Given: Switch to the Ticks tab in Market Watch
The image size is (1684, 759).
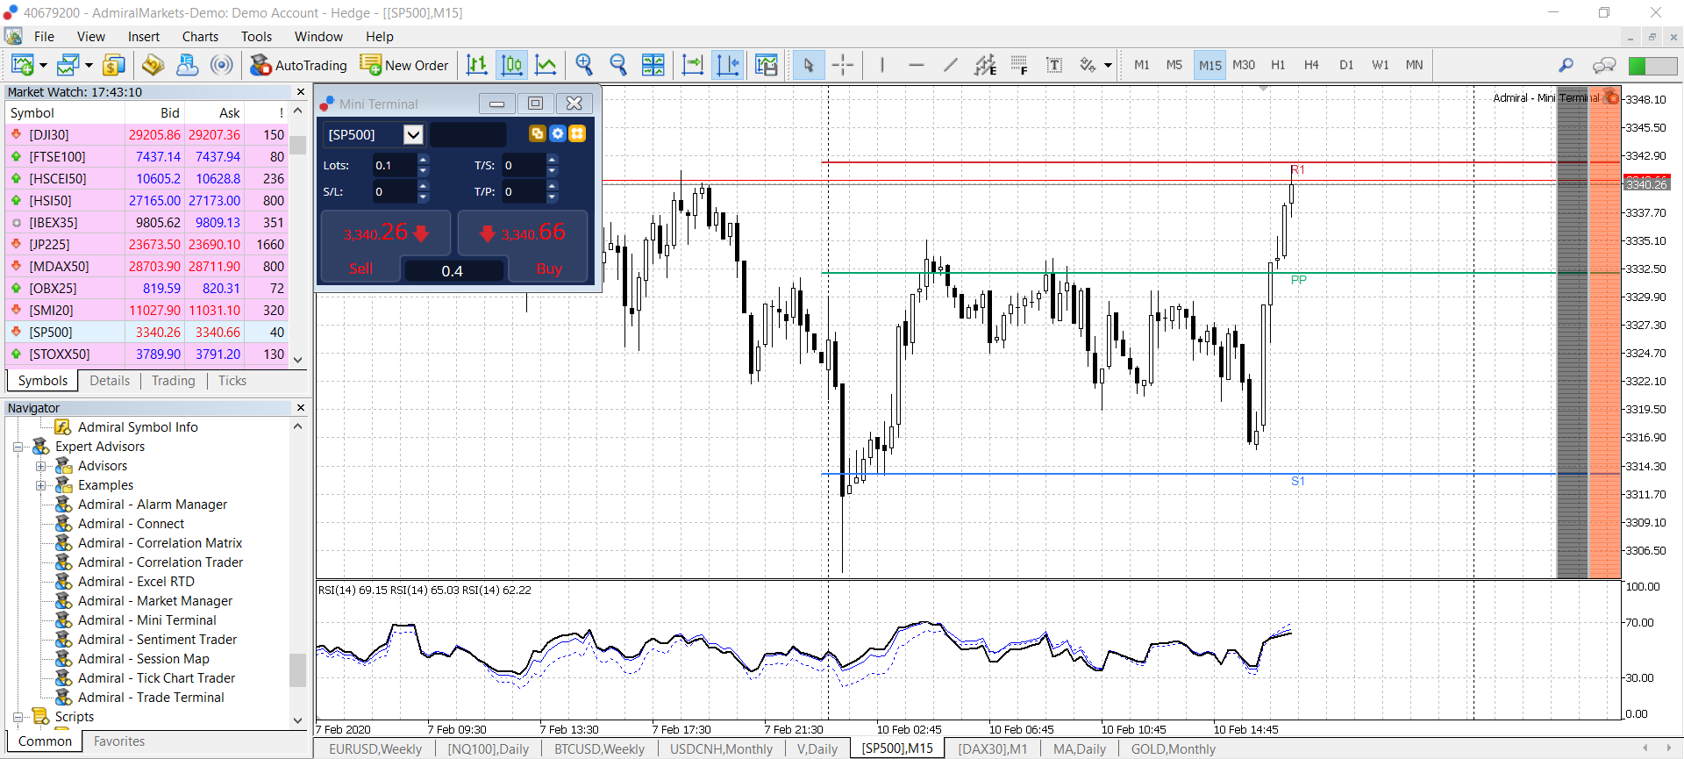Looking at the screenshot, I should [232, 381].
